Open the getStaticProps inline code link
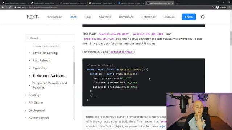The height and width of the screenshot is (130, 232). (x=121, y=52)
